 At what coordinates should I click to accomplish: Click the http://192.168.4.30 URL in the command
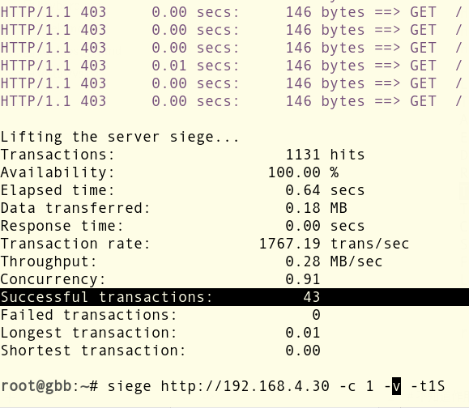[x=245, y=386]
